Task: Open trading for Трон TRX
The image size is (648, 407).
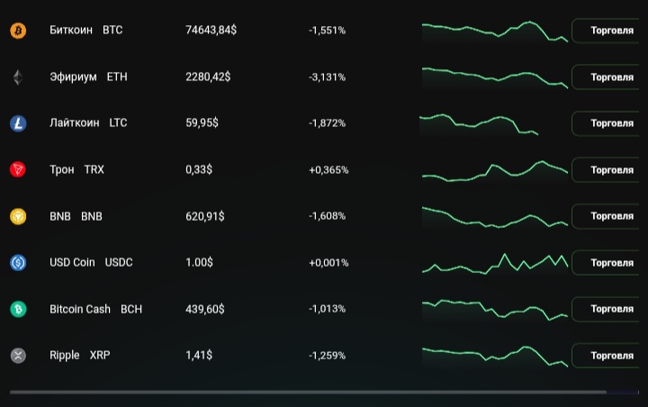Action: (610, 169)
